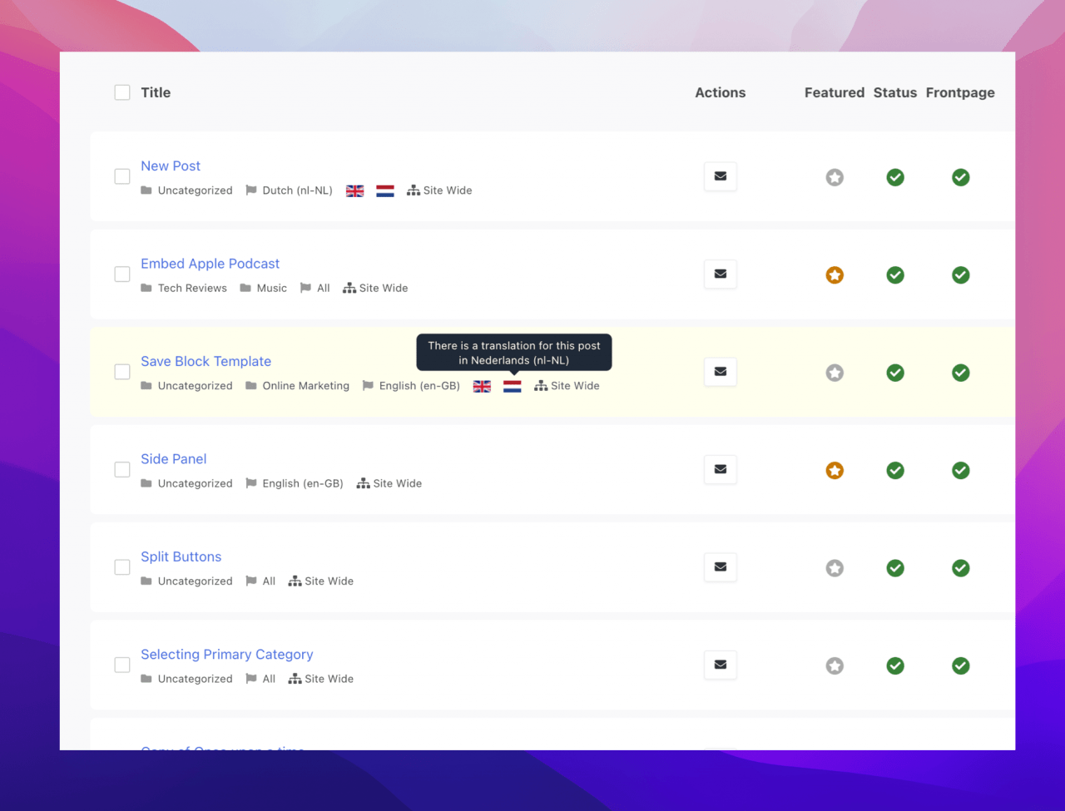
Task: Click the Dutch flag on New Post row
Action: pos(384,190)
